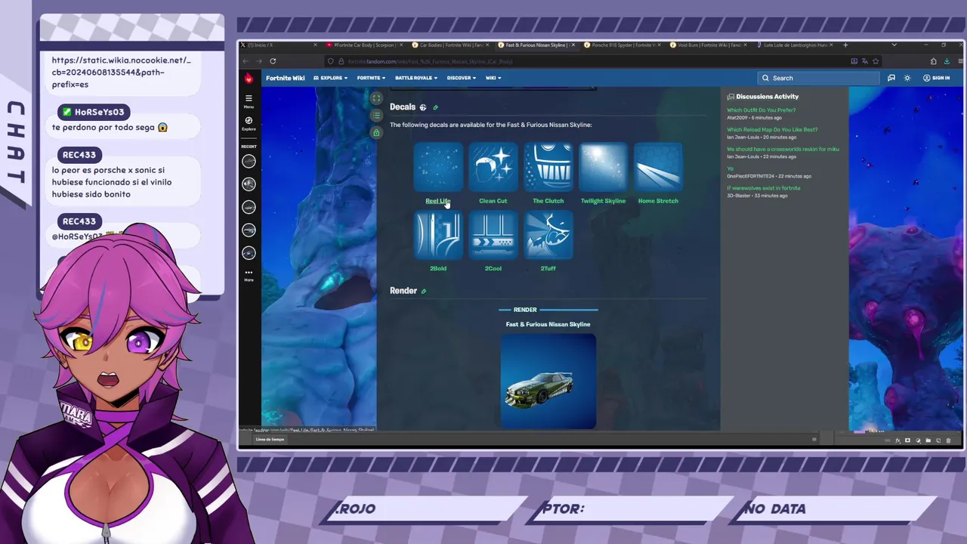
Task: Open the fifth recent page circle thumbnail
Action: (249, 253)
